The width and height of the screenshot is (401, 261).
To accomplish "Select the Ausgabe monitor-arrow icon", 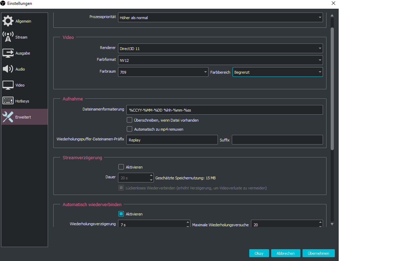I will [8, 53].
